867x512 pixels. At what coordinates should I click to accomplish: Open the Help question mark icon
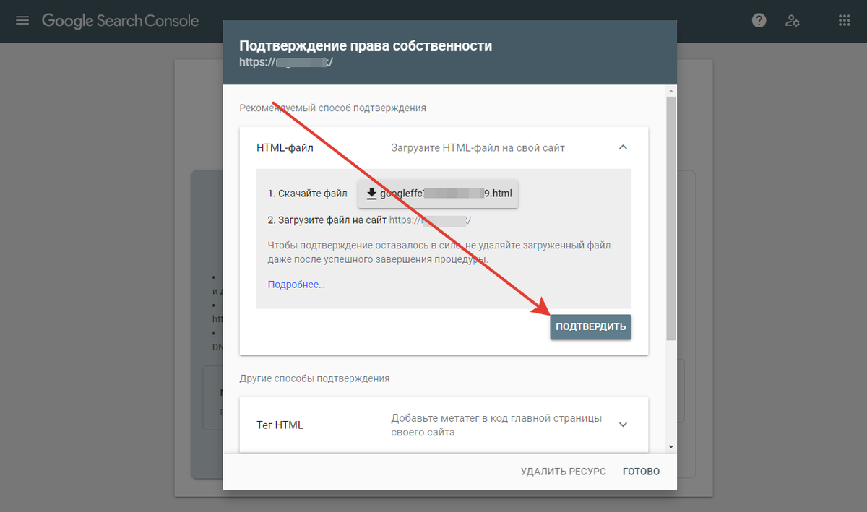click(759, 21)
